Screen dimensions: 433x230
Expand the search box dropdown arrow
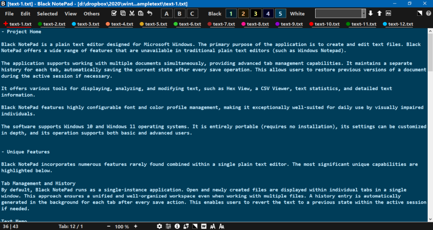pyautogui.click(x=364, y=13)
